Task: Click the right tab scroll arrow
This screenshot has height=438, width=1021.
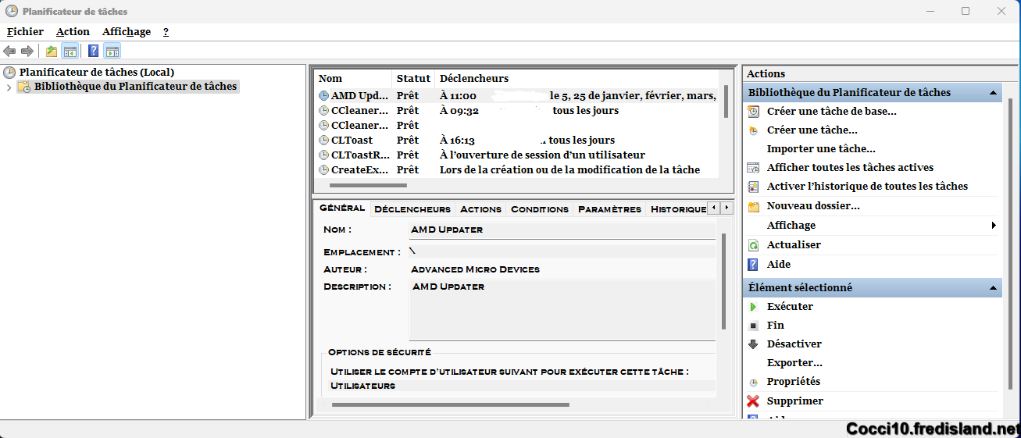Action: coord(726,208)
